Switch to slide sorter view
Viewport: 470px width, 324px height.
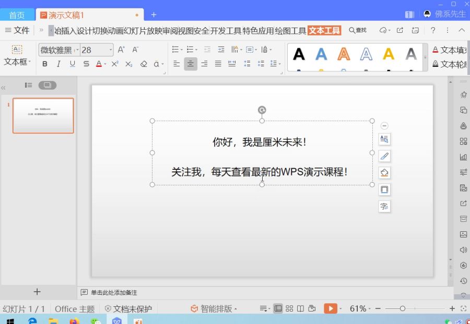coord(289,309)
